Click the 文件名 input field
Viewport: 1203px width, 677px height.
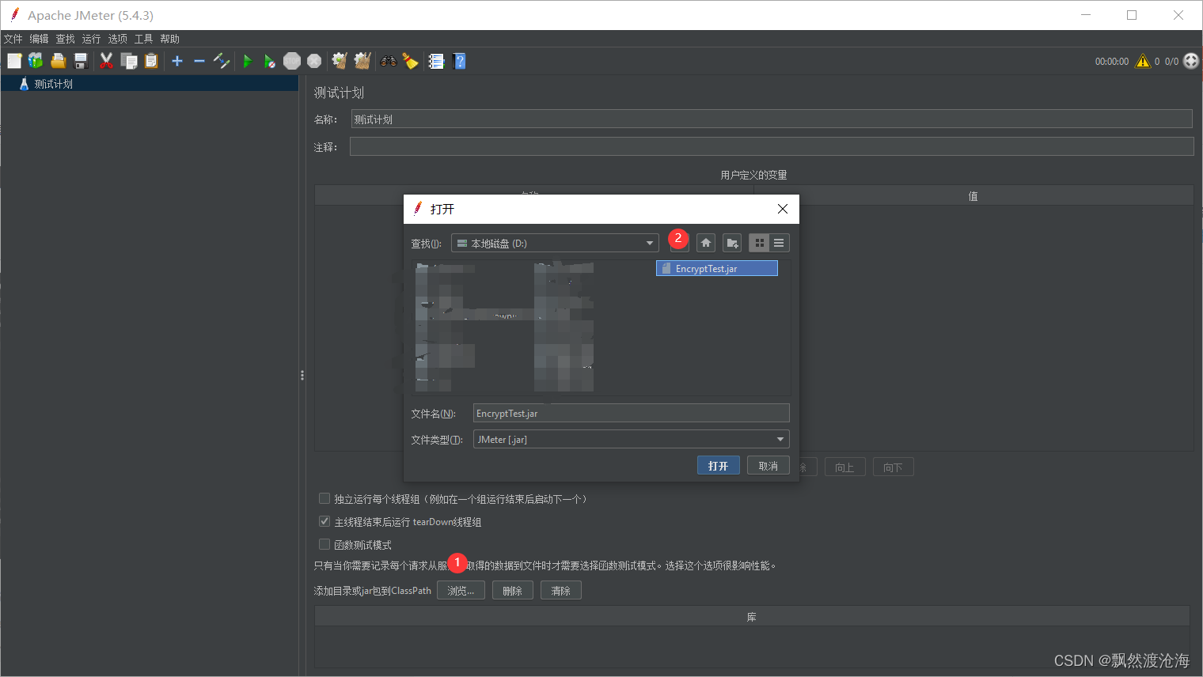pyautogui.click(x=632, y=413)
